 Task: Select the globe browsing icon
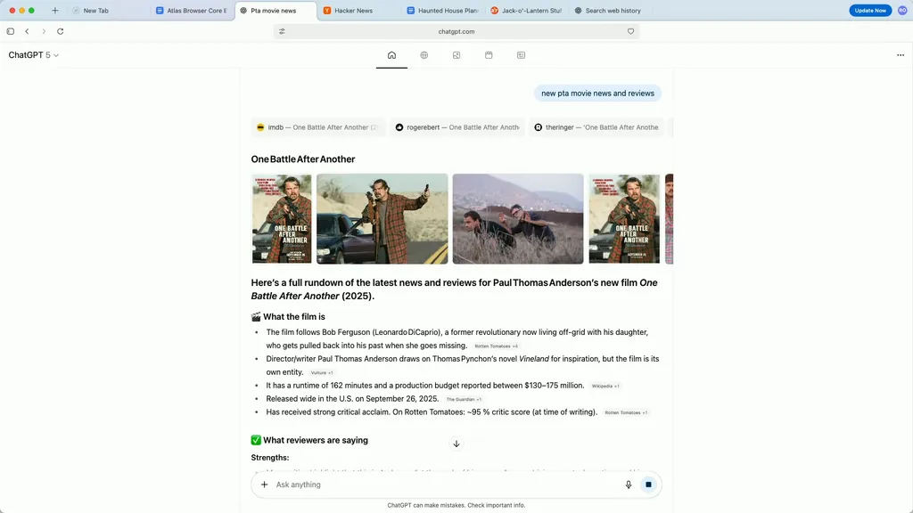click(424, 54)
